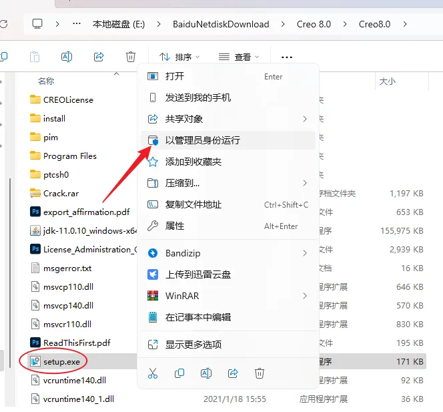Screen dimensions: 443x412
Task: Go to 本地磁盘 (E:) breadcrumb
Action: pos(119,24)
